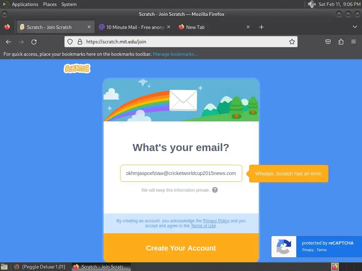Viewport: 362px width, 271px height.
Task: Bookmark this page with the star
Action: point(292,42)
